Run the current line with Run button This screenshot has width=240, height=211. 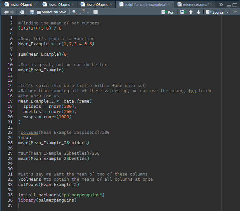click(x=168, y=12)
